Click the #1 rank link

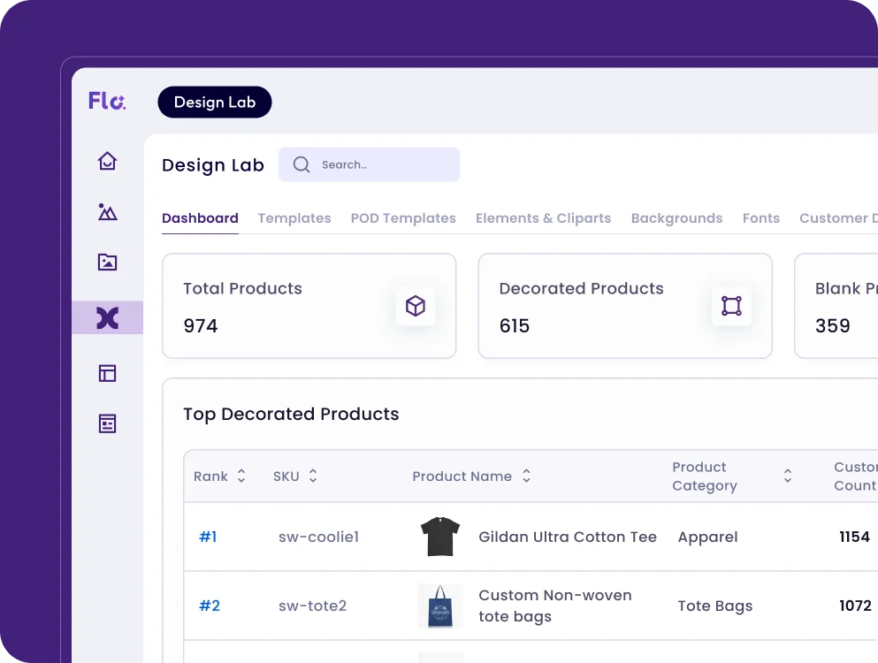[x=208, y=537]
